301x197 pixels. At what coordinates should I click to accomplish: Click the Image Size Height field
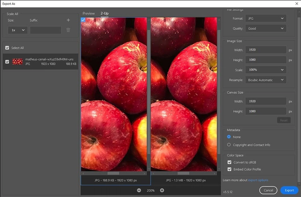click(266, 60)
